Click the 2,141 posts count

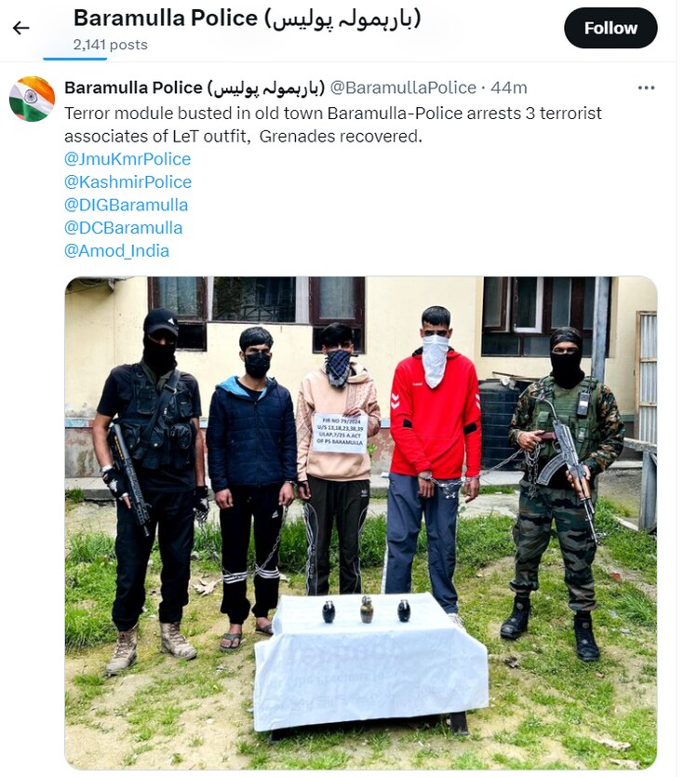click(x=111, y=45)
